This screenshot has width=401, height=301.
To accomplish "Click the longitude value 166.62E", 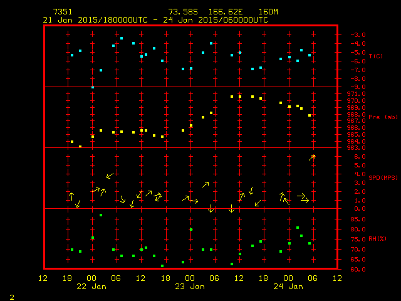I will point(226,12).
